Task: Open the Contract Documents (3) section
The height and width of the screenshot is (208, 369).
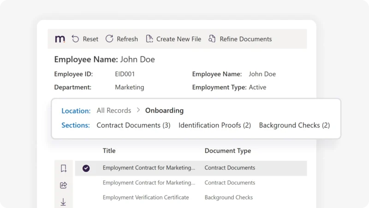Action: (133, 125)
